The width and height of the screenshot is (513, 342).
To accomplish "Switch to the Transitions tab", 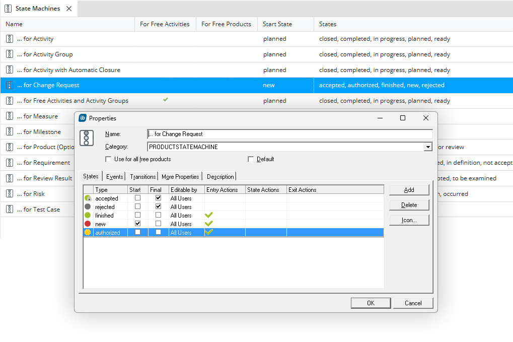I will pos(142,177).
